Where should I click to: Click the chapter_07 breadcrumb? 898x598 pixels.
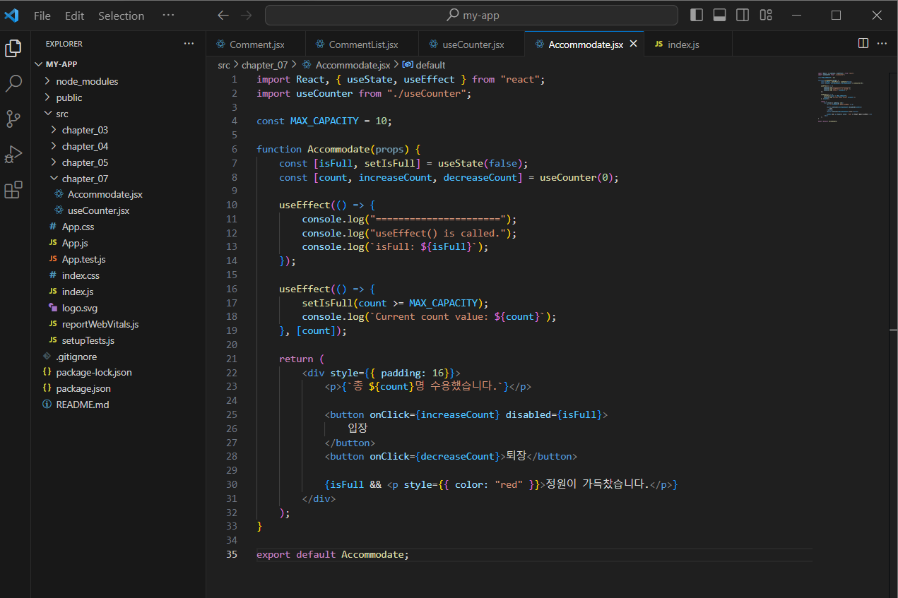[264, 65]
